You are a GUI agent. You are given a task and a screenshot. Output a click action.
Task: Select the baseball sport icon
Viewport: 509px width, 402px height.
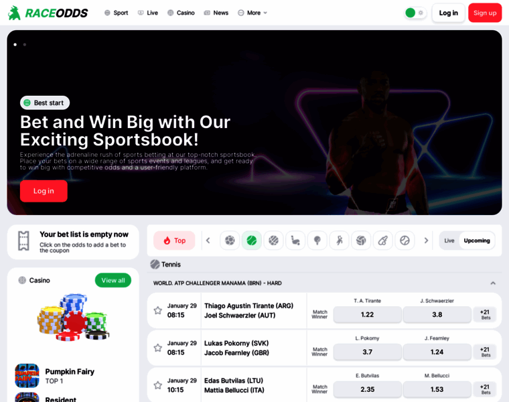405,241
